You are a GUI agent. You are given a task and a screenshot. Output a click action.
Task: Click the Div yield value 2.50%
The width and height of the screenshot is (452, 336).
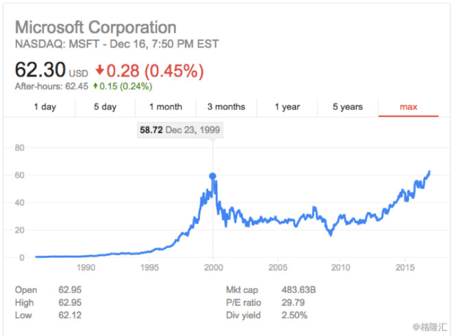[x=293, y=315]
